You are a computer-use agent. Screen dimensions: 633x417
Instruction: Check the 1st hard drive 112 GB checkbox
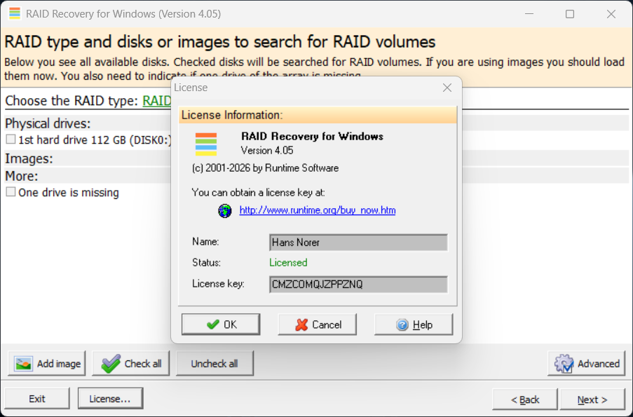[11, 139]
